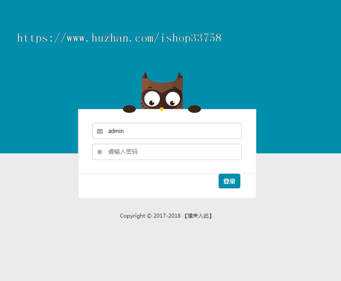Viewport: 341px width, 281px height.
Task: Click the owl mascot image
Action: click(162, 92)
